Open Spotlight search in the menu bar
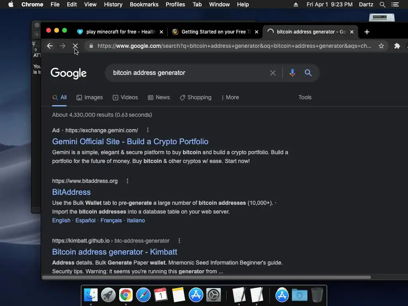This screenshot has width=408, height=306. pos(382,4)
